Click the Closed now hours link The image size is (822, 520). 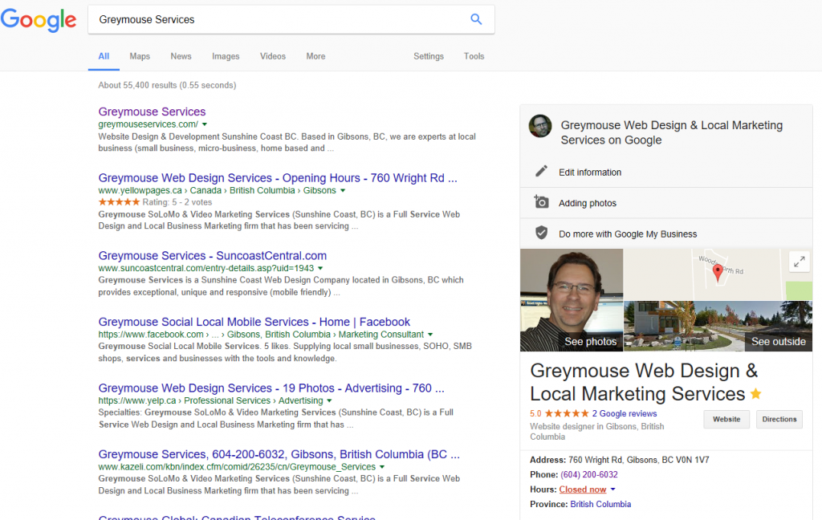click(x=583, y=490)
